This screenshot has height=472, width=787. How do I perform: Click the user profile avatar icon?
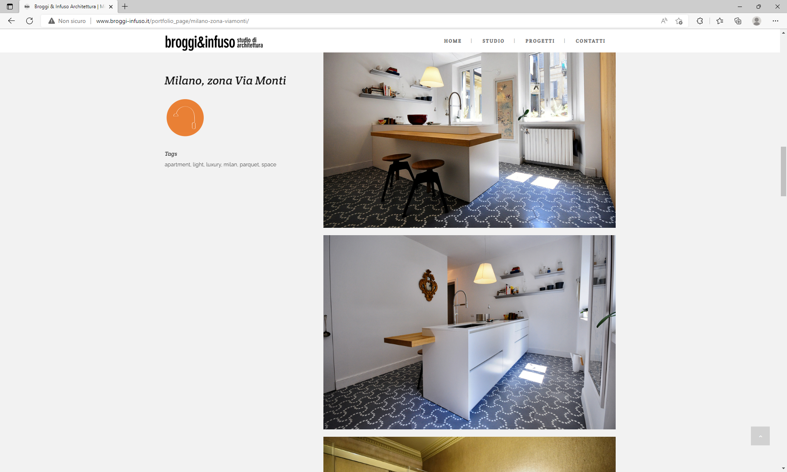click(x=757, y=21)
